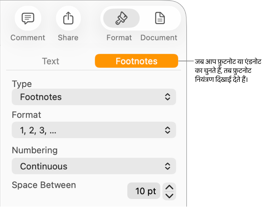Select the Footnotes tab
264x207 pixels.
(x=137, y=61)
